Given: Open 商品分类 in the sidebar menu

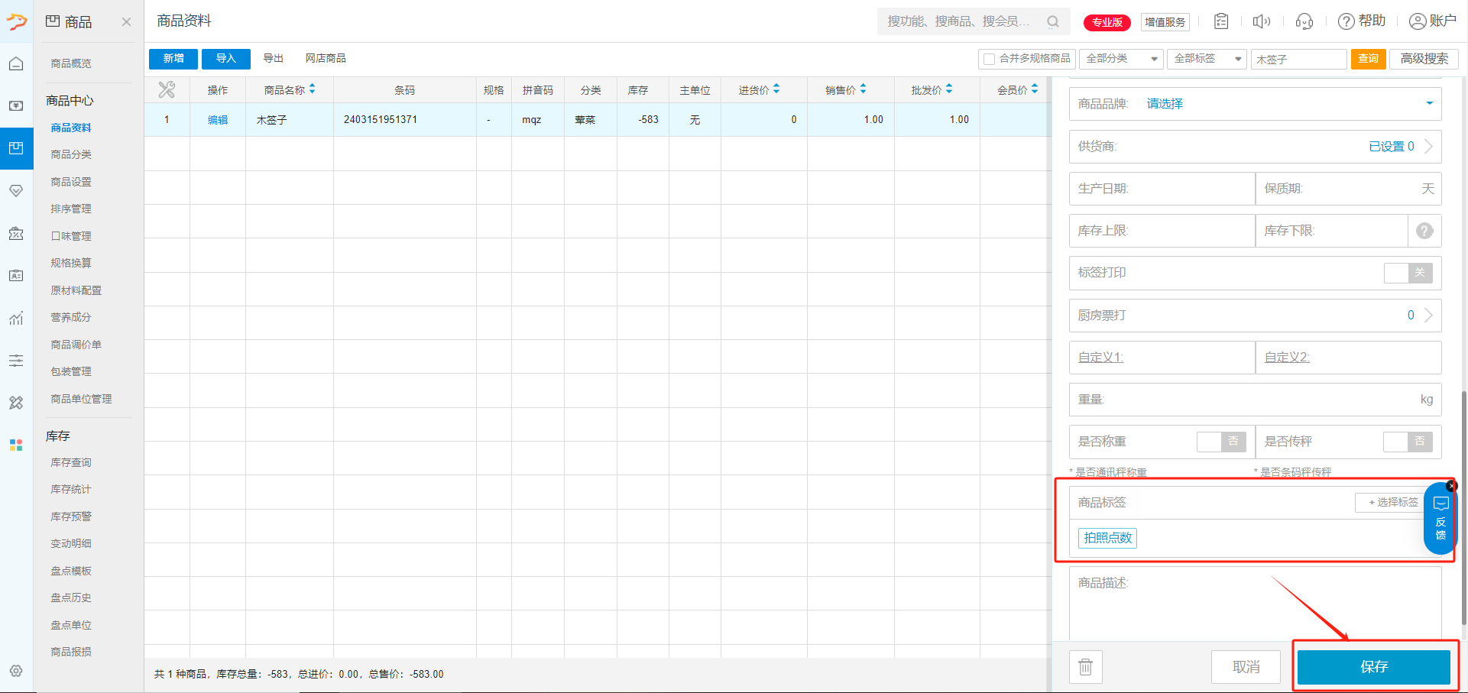Looking at the screenshot, I should [71, 154].
